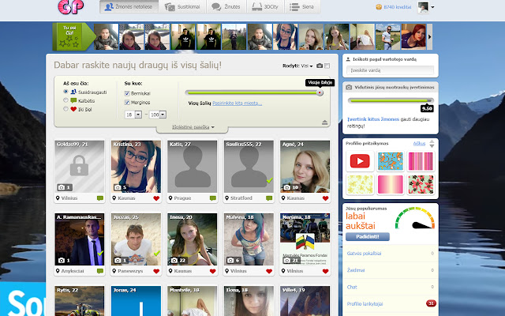The image size is (505, 316).
Task: Open the minimum age dropdown showing 18
Action: [x=138, y=115]
